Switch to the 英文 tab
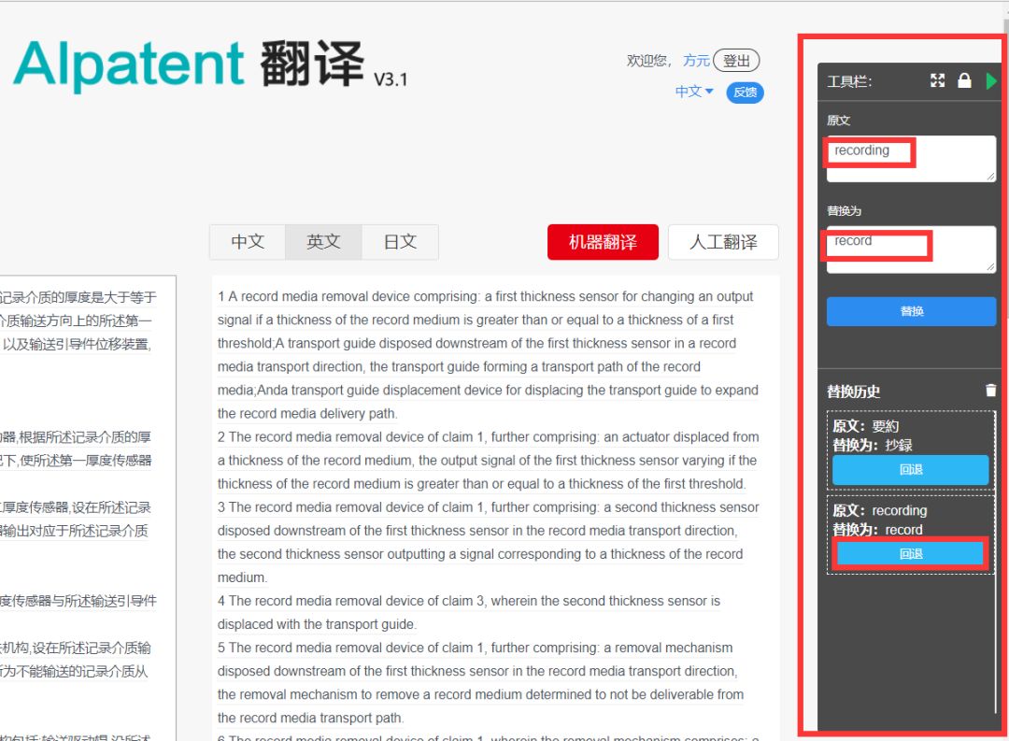The height and width of the screenshot is (741, 1009). 323,241
